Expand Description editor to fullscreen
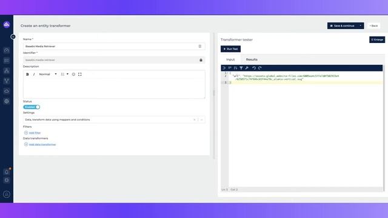Screen dimensions: 388x218 click(x=79, y=74)
